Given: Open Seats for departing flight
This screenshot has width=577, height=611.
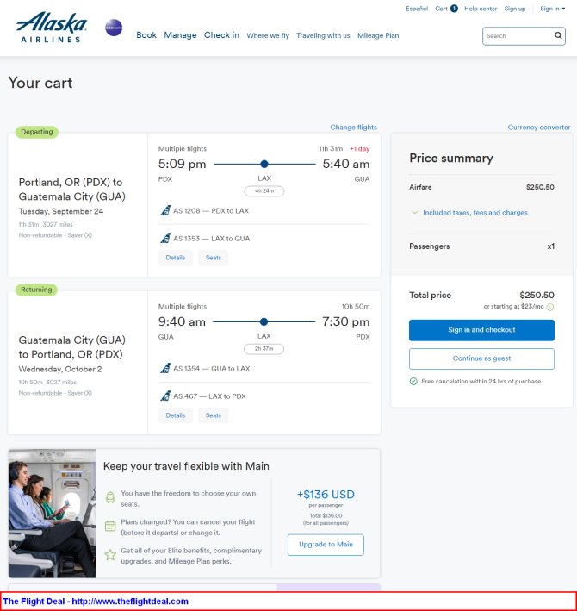Looking at the screenshot, I should pyautogui.click(x=214, y=258).
